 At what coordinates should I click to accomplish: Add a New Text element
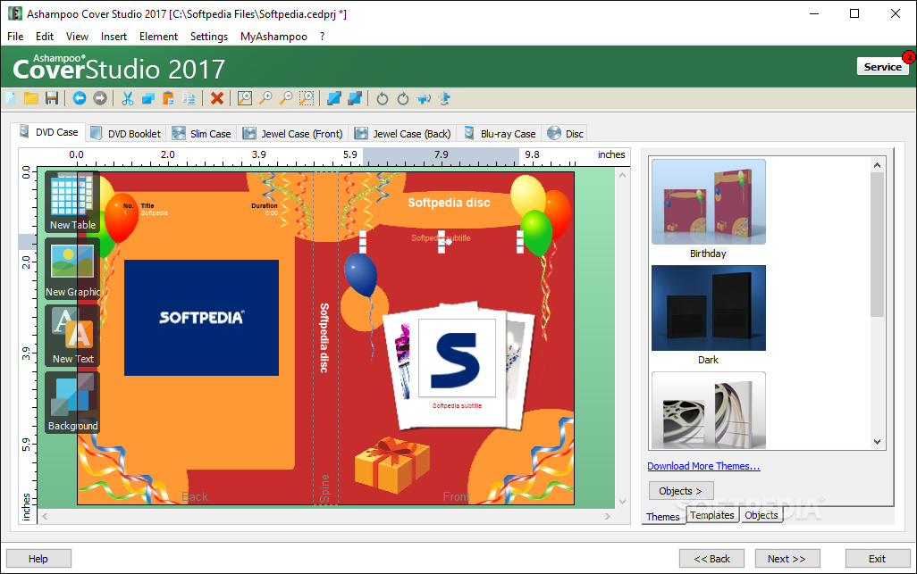coord(72,337)
